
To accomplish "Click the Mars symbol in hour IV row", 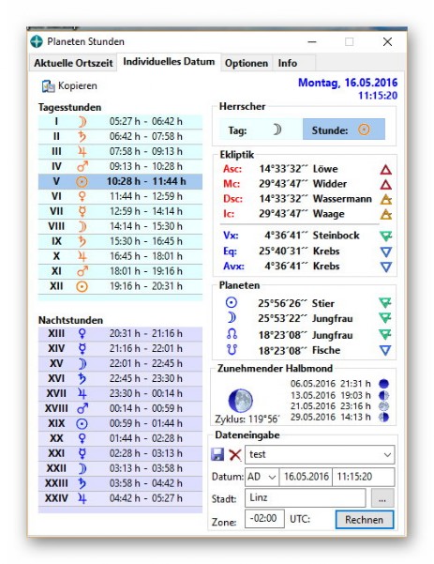I will (82, 166).
